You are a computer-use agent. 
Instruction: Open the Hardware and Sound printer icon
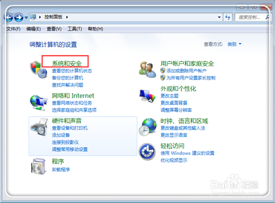[39, 127]
